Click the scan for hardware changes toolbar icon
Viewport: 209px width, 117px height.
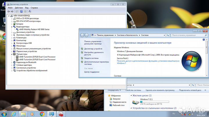coord(30,11)
